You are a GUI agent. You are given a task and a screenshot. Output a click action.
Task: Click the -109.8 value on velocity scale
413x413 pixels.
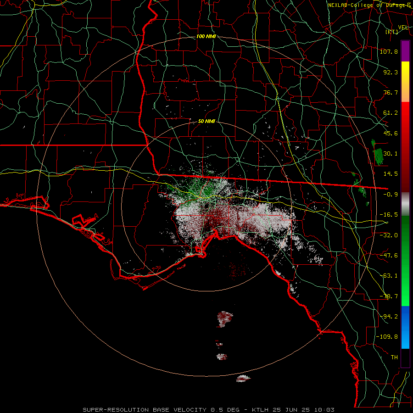tap(387, 337)
